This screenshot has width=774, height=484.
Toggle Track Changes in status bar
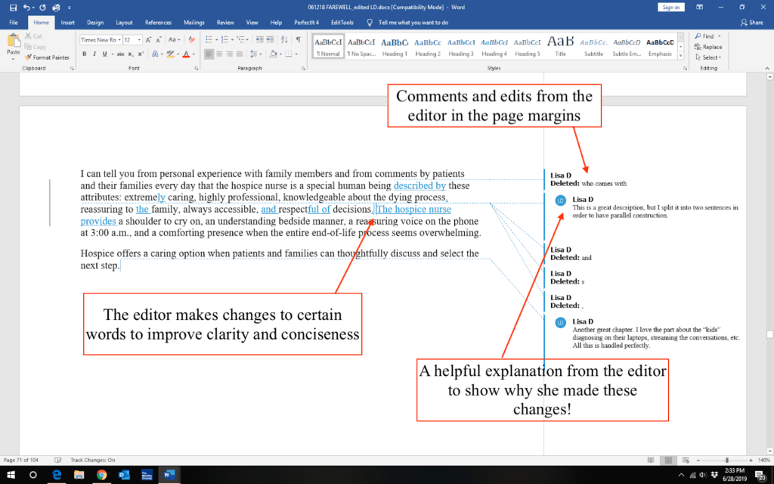(92, 460)
